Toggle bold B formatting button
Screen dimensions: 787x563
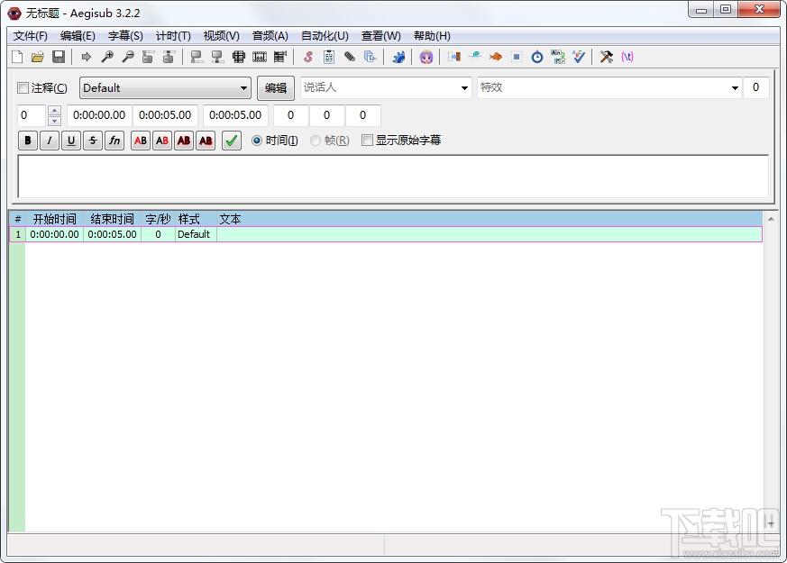(x=28, y=141)
